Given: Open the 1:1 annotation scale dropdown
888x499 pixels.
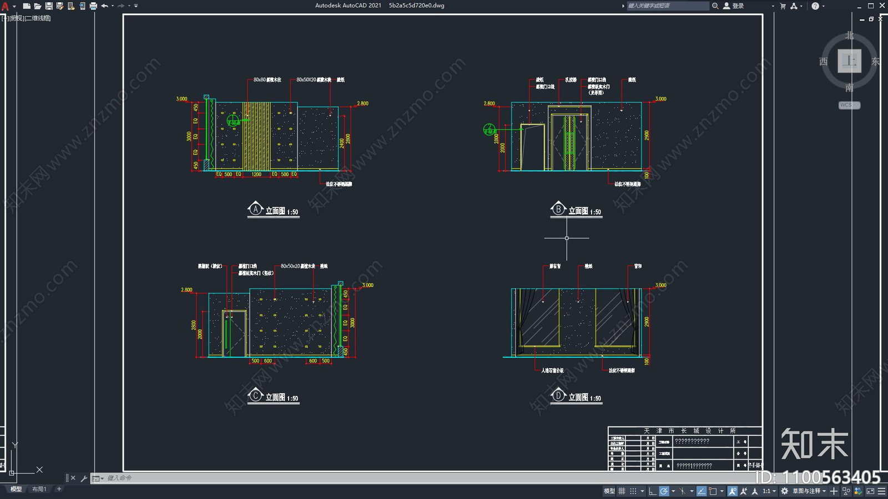Looking at the screenshot, I should click(x=769, y=491).
